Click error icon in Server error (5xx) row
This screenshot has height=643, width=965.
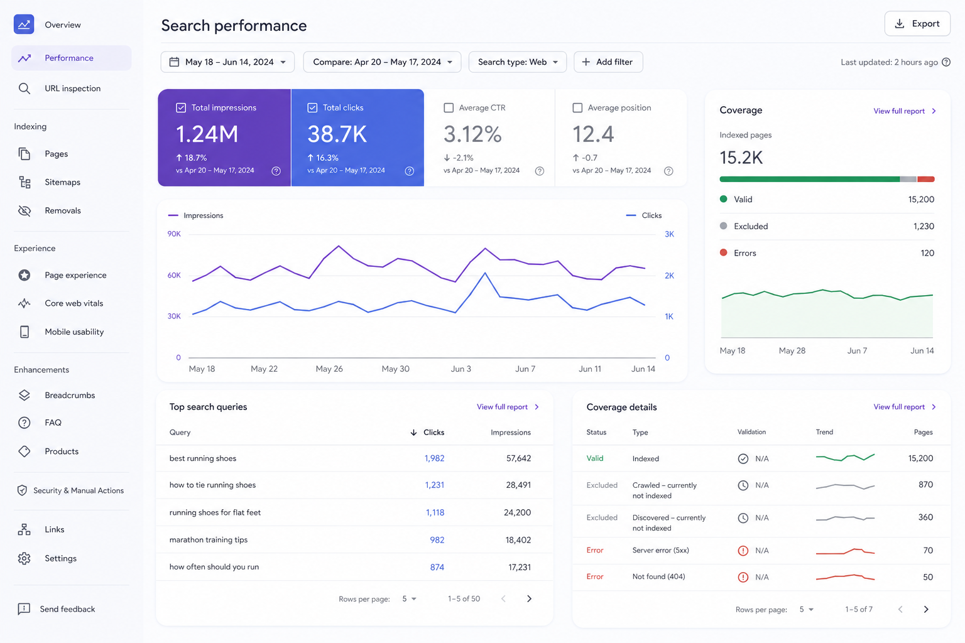(743, 551)
